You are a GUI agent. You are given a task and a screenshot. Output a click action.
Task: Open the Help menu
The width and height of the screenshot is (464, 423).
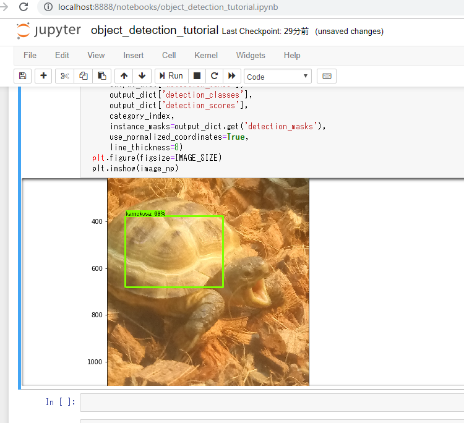click(292, 55)
